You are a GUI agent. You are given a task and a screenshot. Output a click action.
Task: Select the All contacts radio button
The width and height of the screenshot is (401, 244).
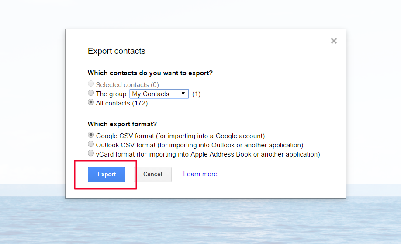[91, 102]
